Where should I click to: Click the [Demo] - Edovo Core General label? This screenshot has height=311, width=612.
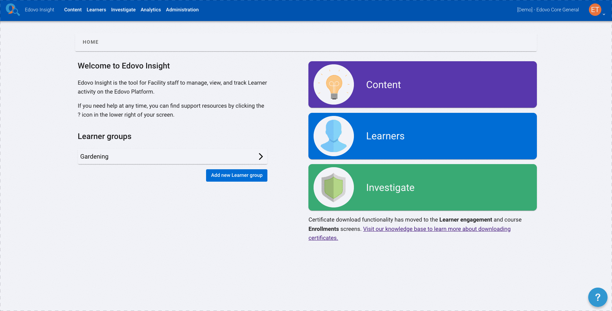(x=548, y=10)
